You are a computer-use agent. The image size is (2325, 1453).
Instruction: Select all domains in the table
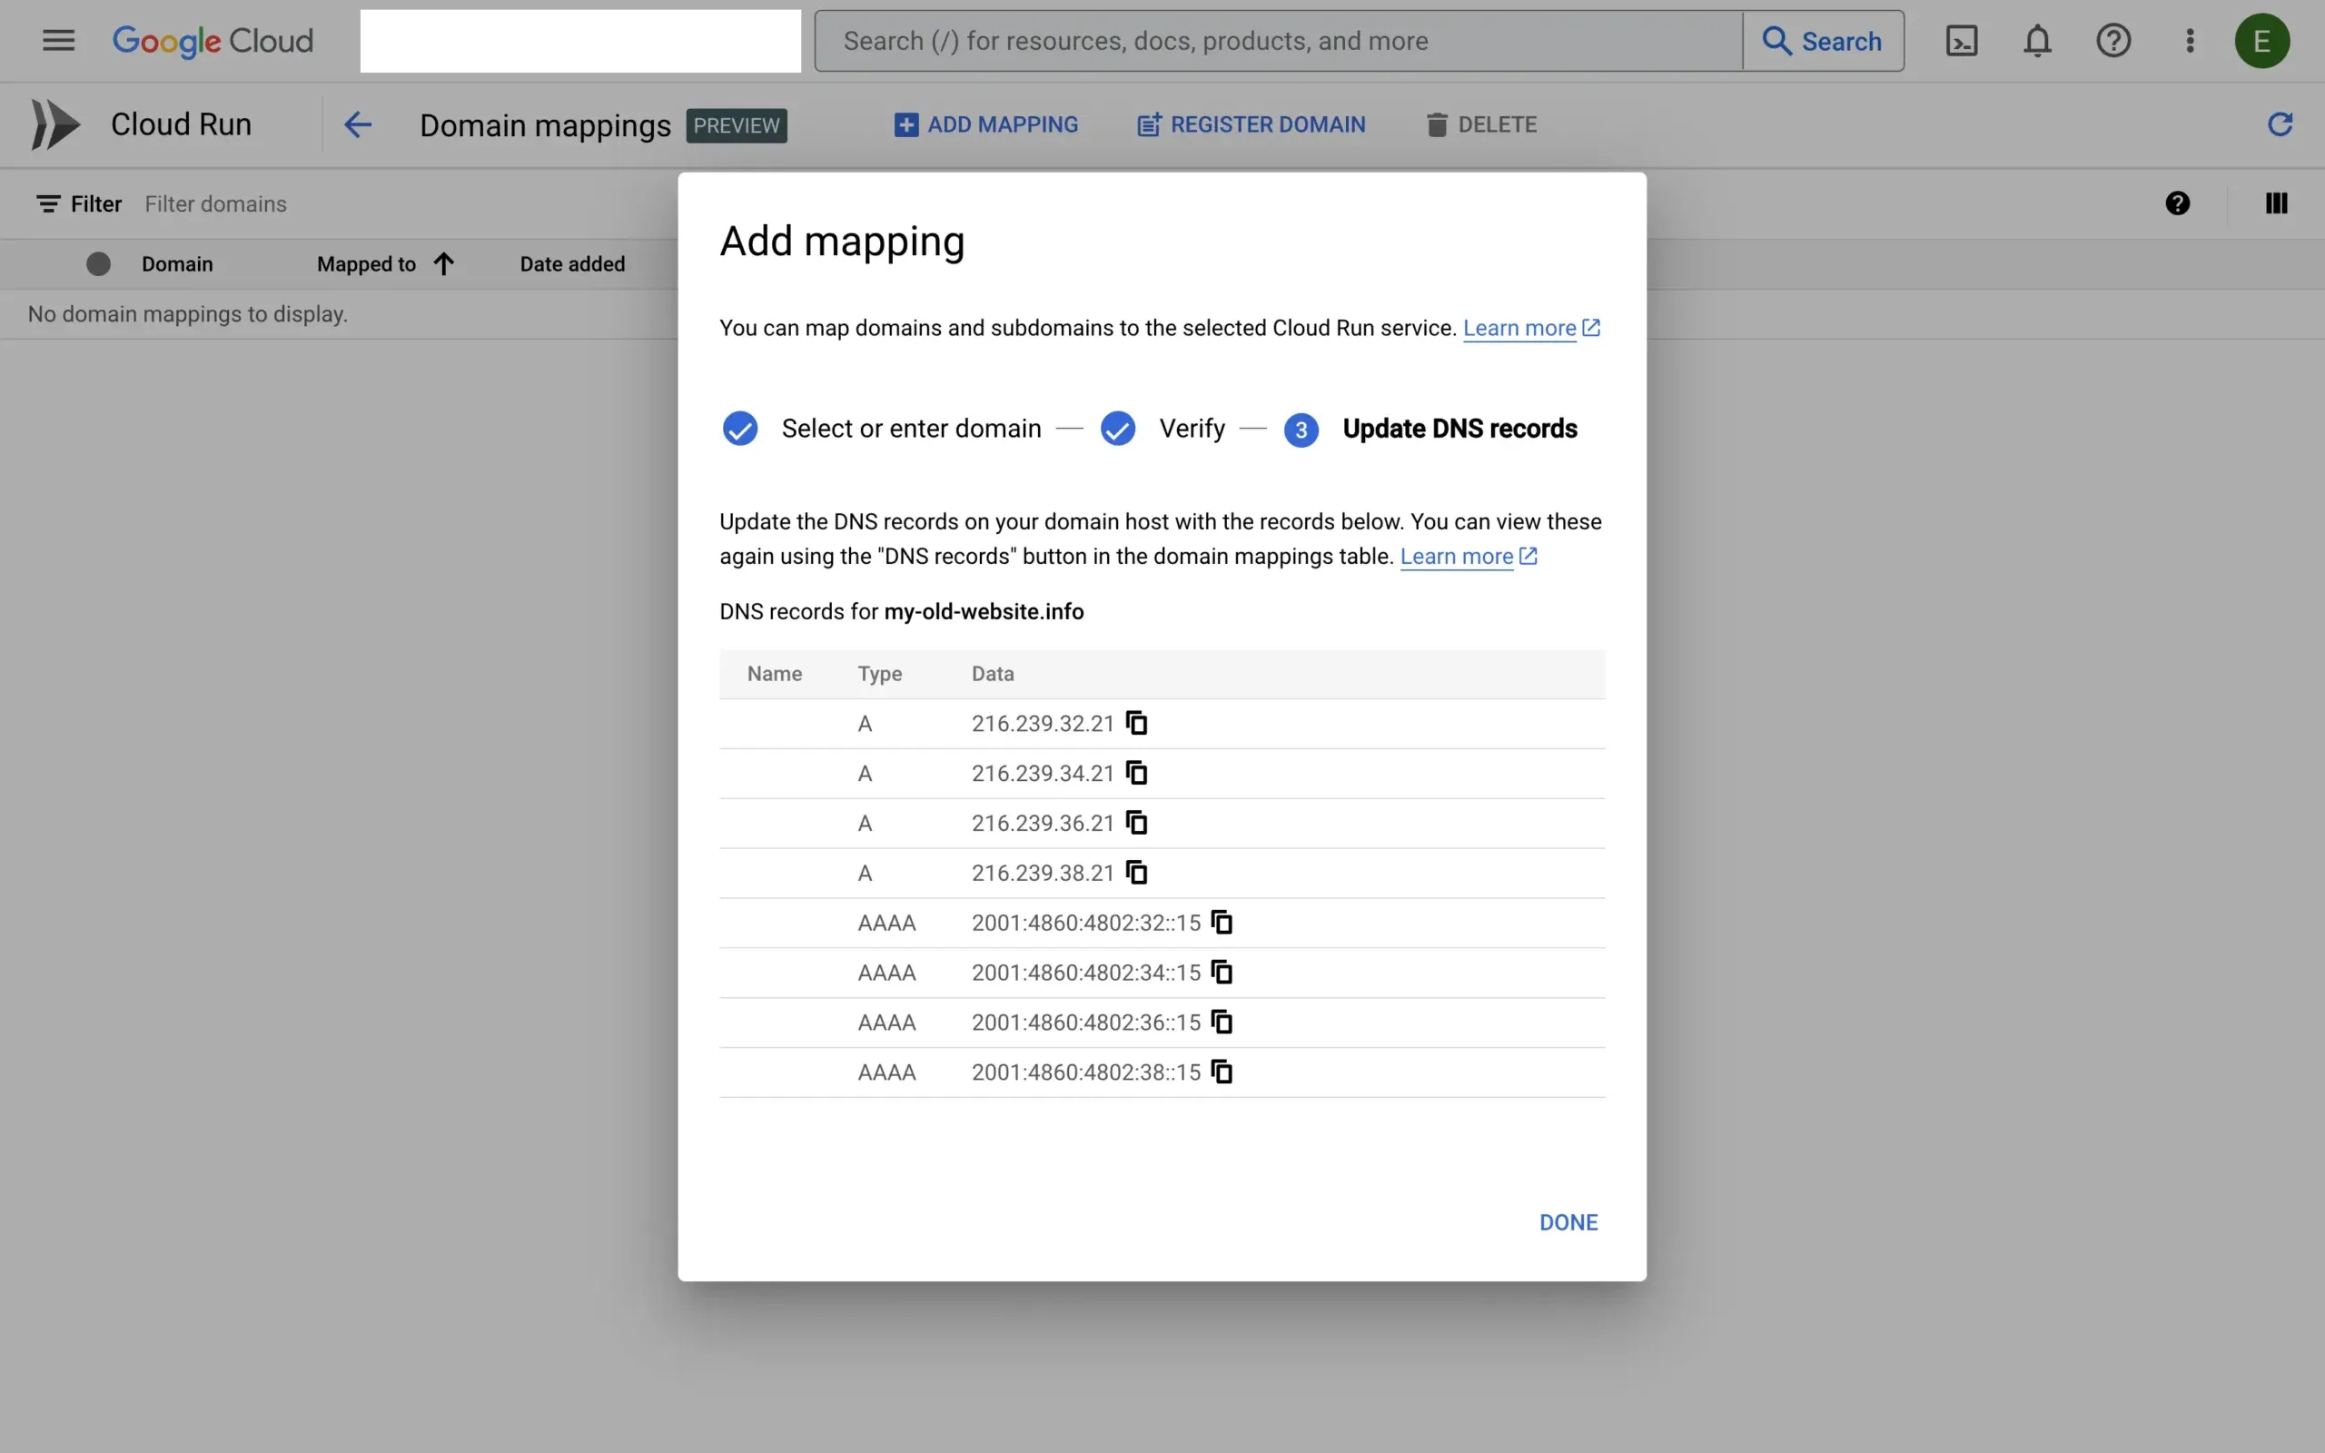point(98,263)
